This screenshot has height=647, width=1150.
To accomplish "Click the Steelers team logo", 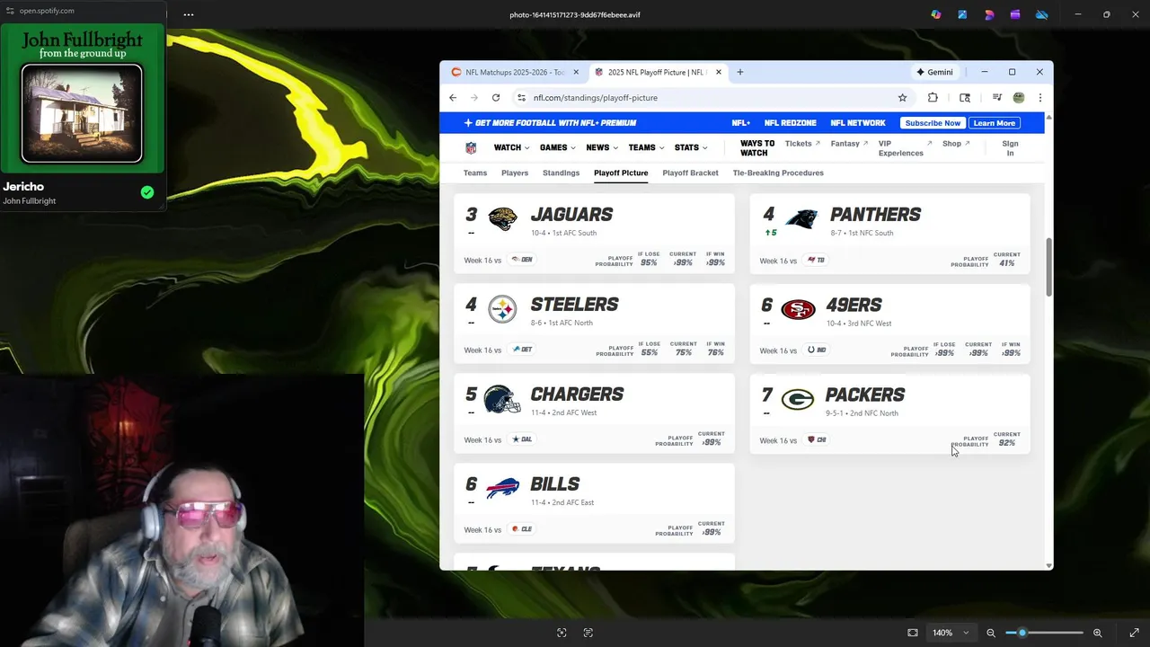I will coord(502,309).
